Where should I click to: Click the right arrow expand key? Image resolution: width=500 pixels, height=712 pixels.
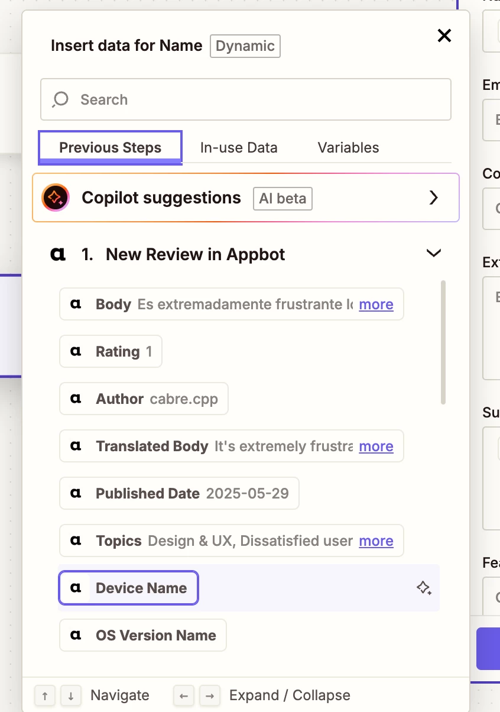click(x=209, y=695)
